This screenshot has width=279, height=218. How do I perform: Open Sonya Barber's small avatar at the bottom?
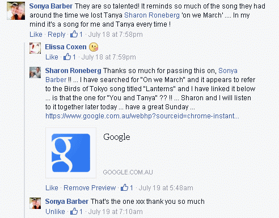35,203
